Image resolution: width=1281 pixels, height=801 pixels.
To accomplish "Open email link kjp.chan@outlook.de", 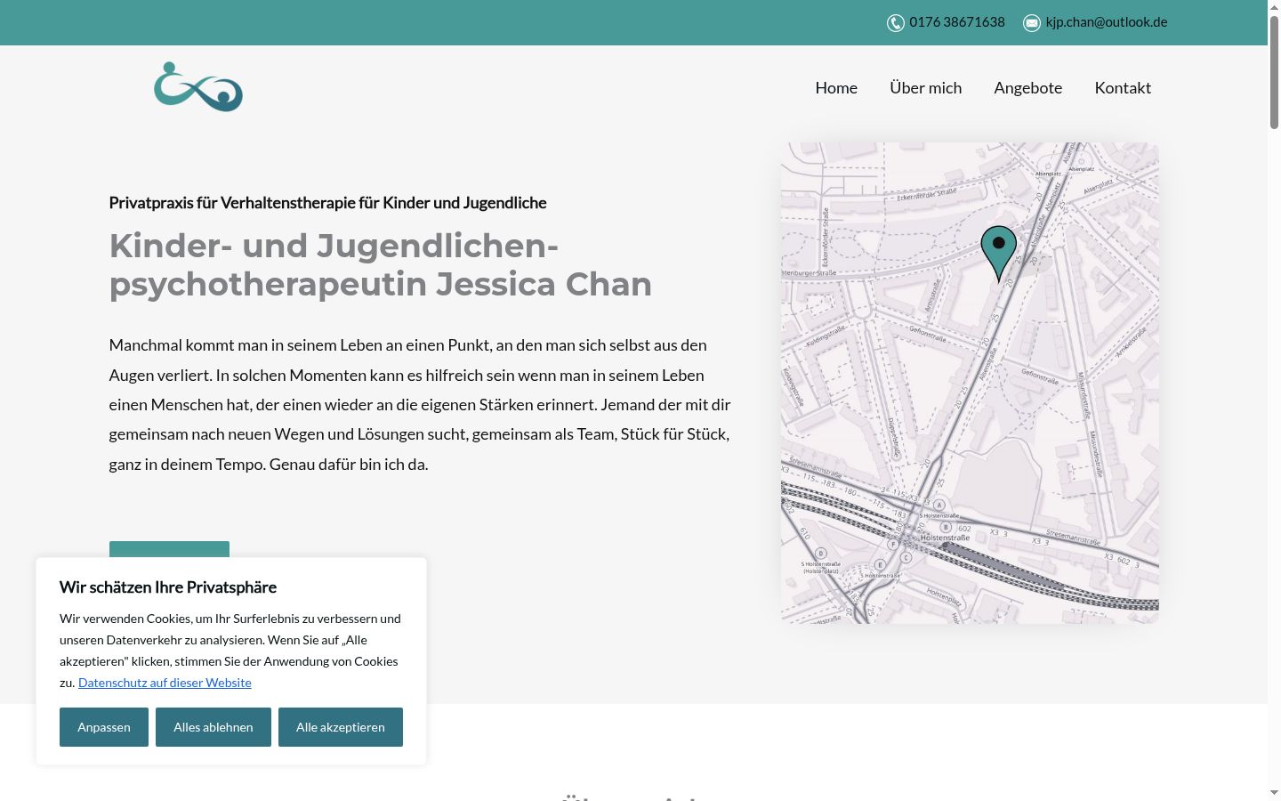I will [1107, 22].
